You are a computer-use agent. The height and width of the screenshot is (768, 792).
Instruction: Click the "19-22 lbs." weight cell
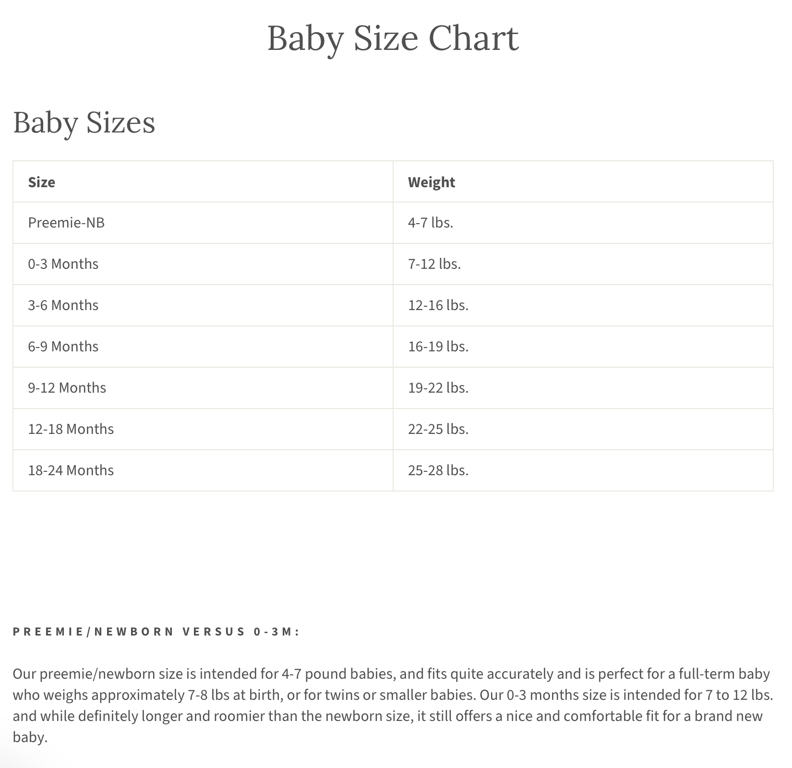pos(438,388)
